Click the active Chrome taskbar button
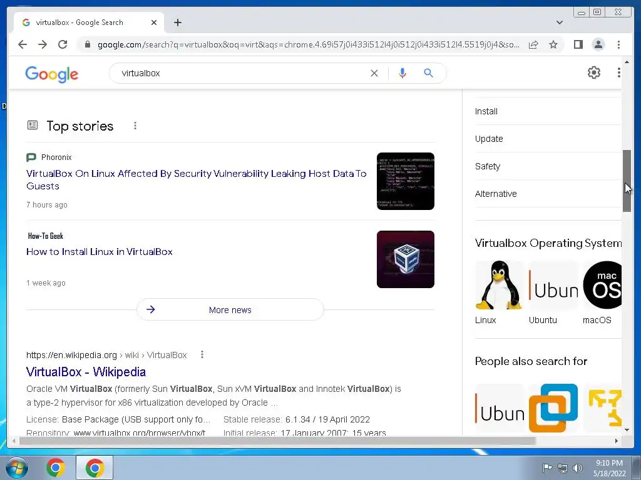The height and width of the screenshot is (480, 641). [x=95, y=467]
